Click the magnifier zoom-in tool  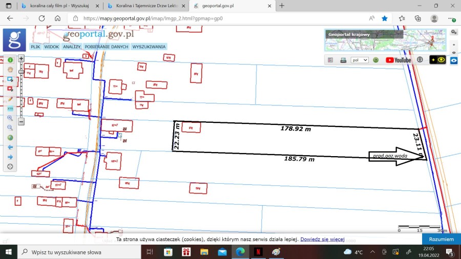pyautogui.click(x=10, y=118)
